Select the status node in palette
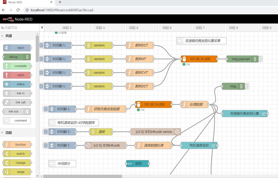 click(17, 84)
